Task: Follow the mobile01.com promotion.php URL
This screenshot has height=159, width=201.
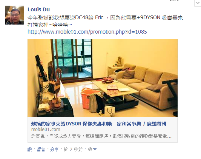Action: click(87, 32)
